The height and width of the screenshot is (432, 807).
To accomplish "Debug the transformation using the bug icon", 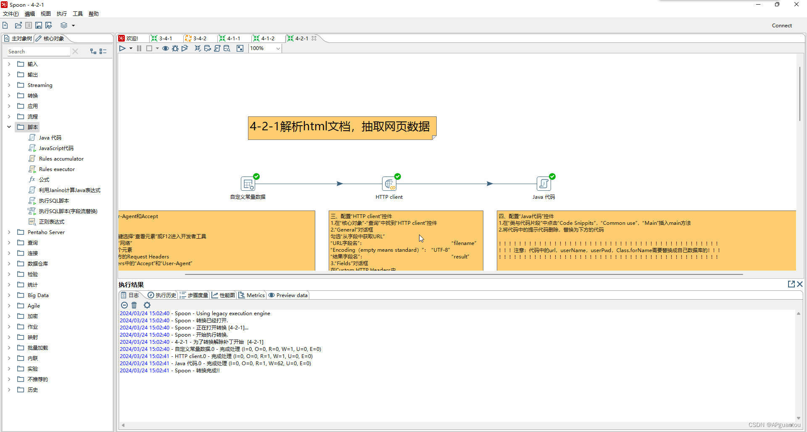I will coord(175,48).
